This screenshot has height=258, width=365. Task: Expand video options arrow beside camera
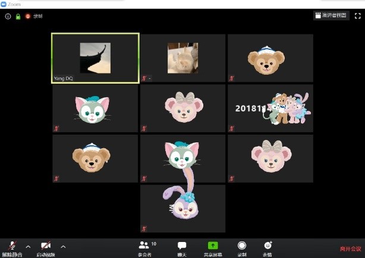click(63, 246)
